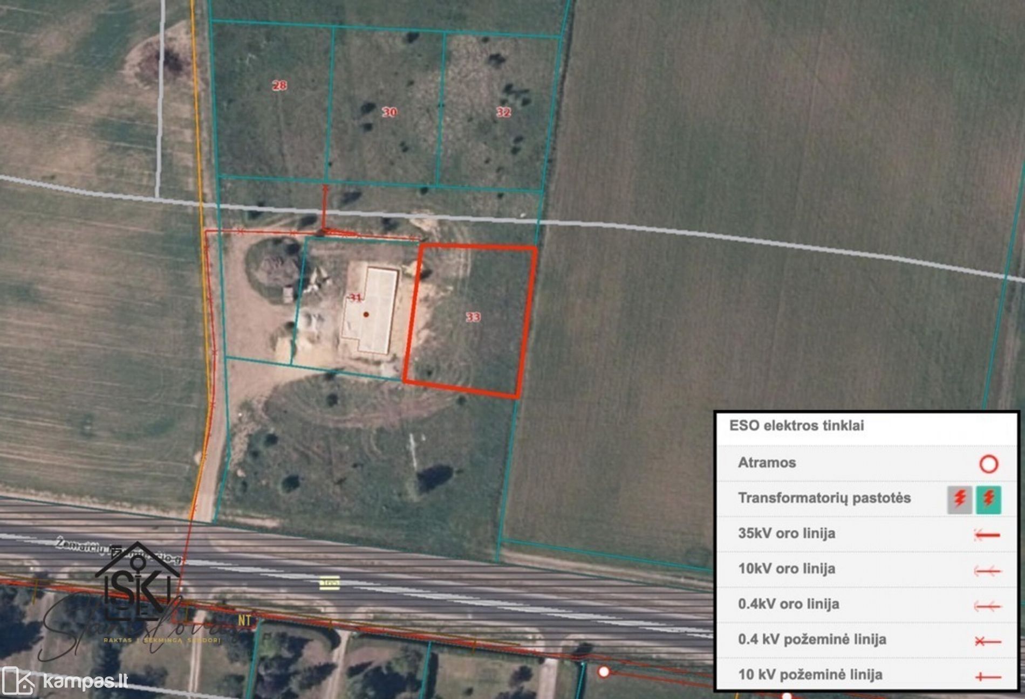Click the 35kV oro linija line symbol
Screen dimensions: 1025x699
(x=987, y=535)
